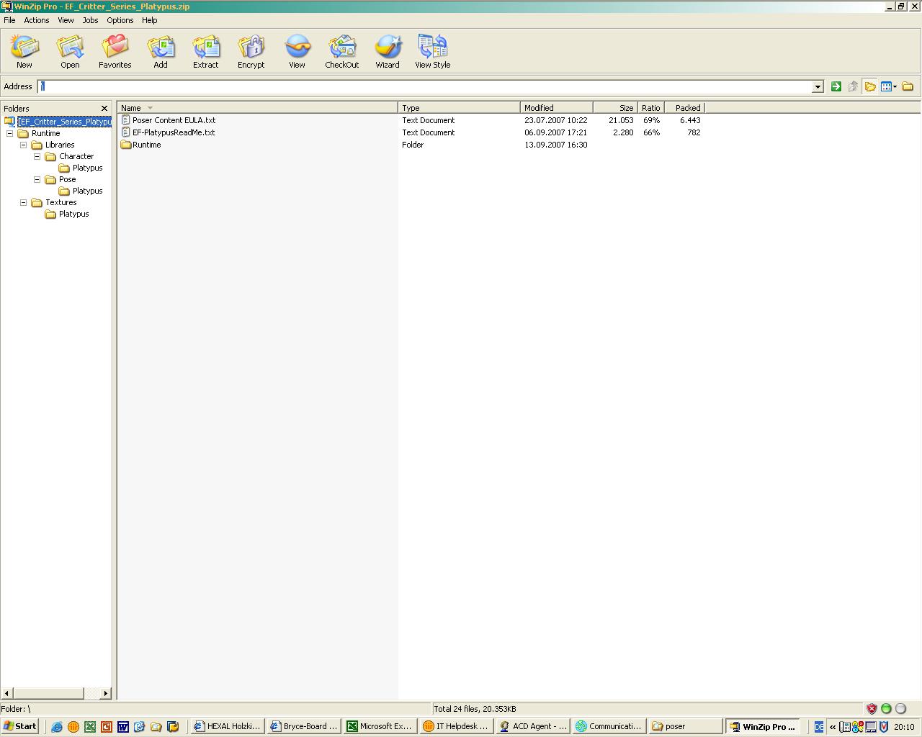Open the Actions menu

(x=37, y=20)
